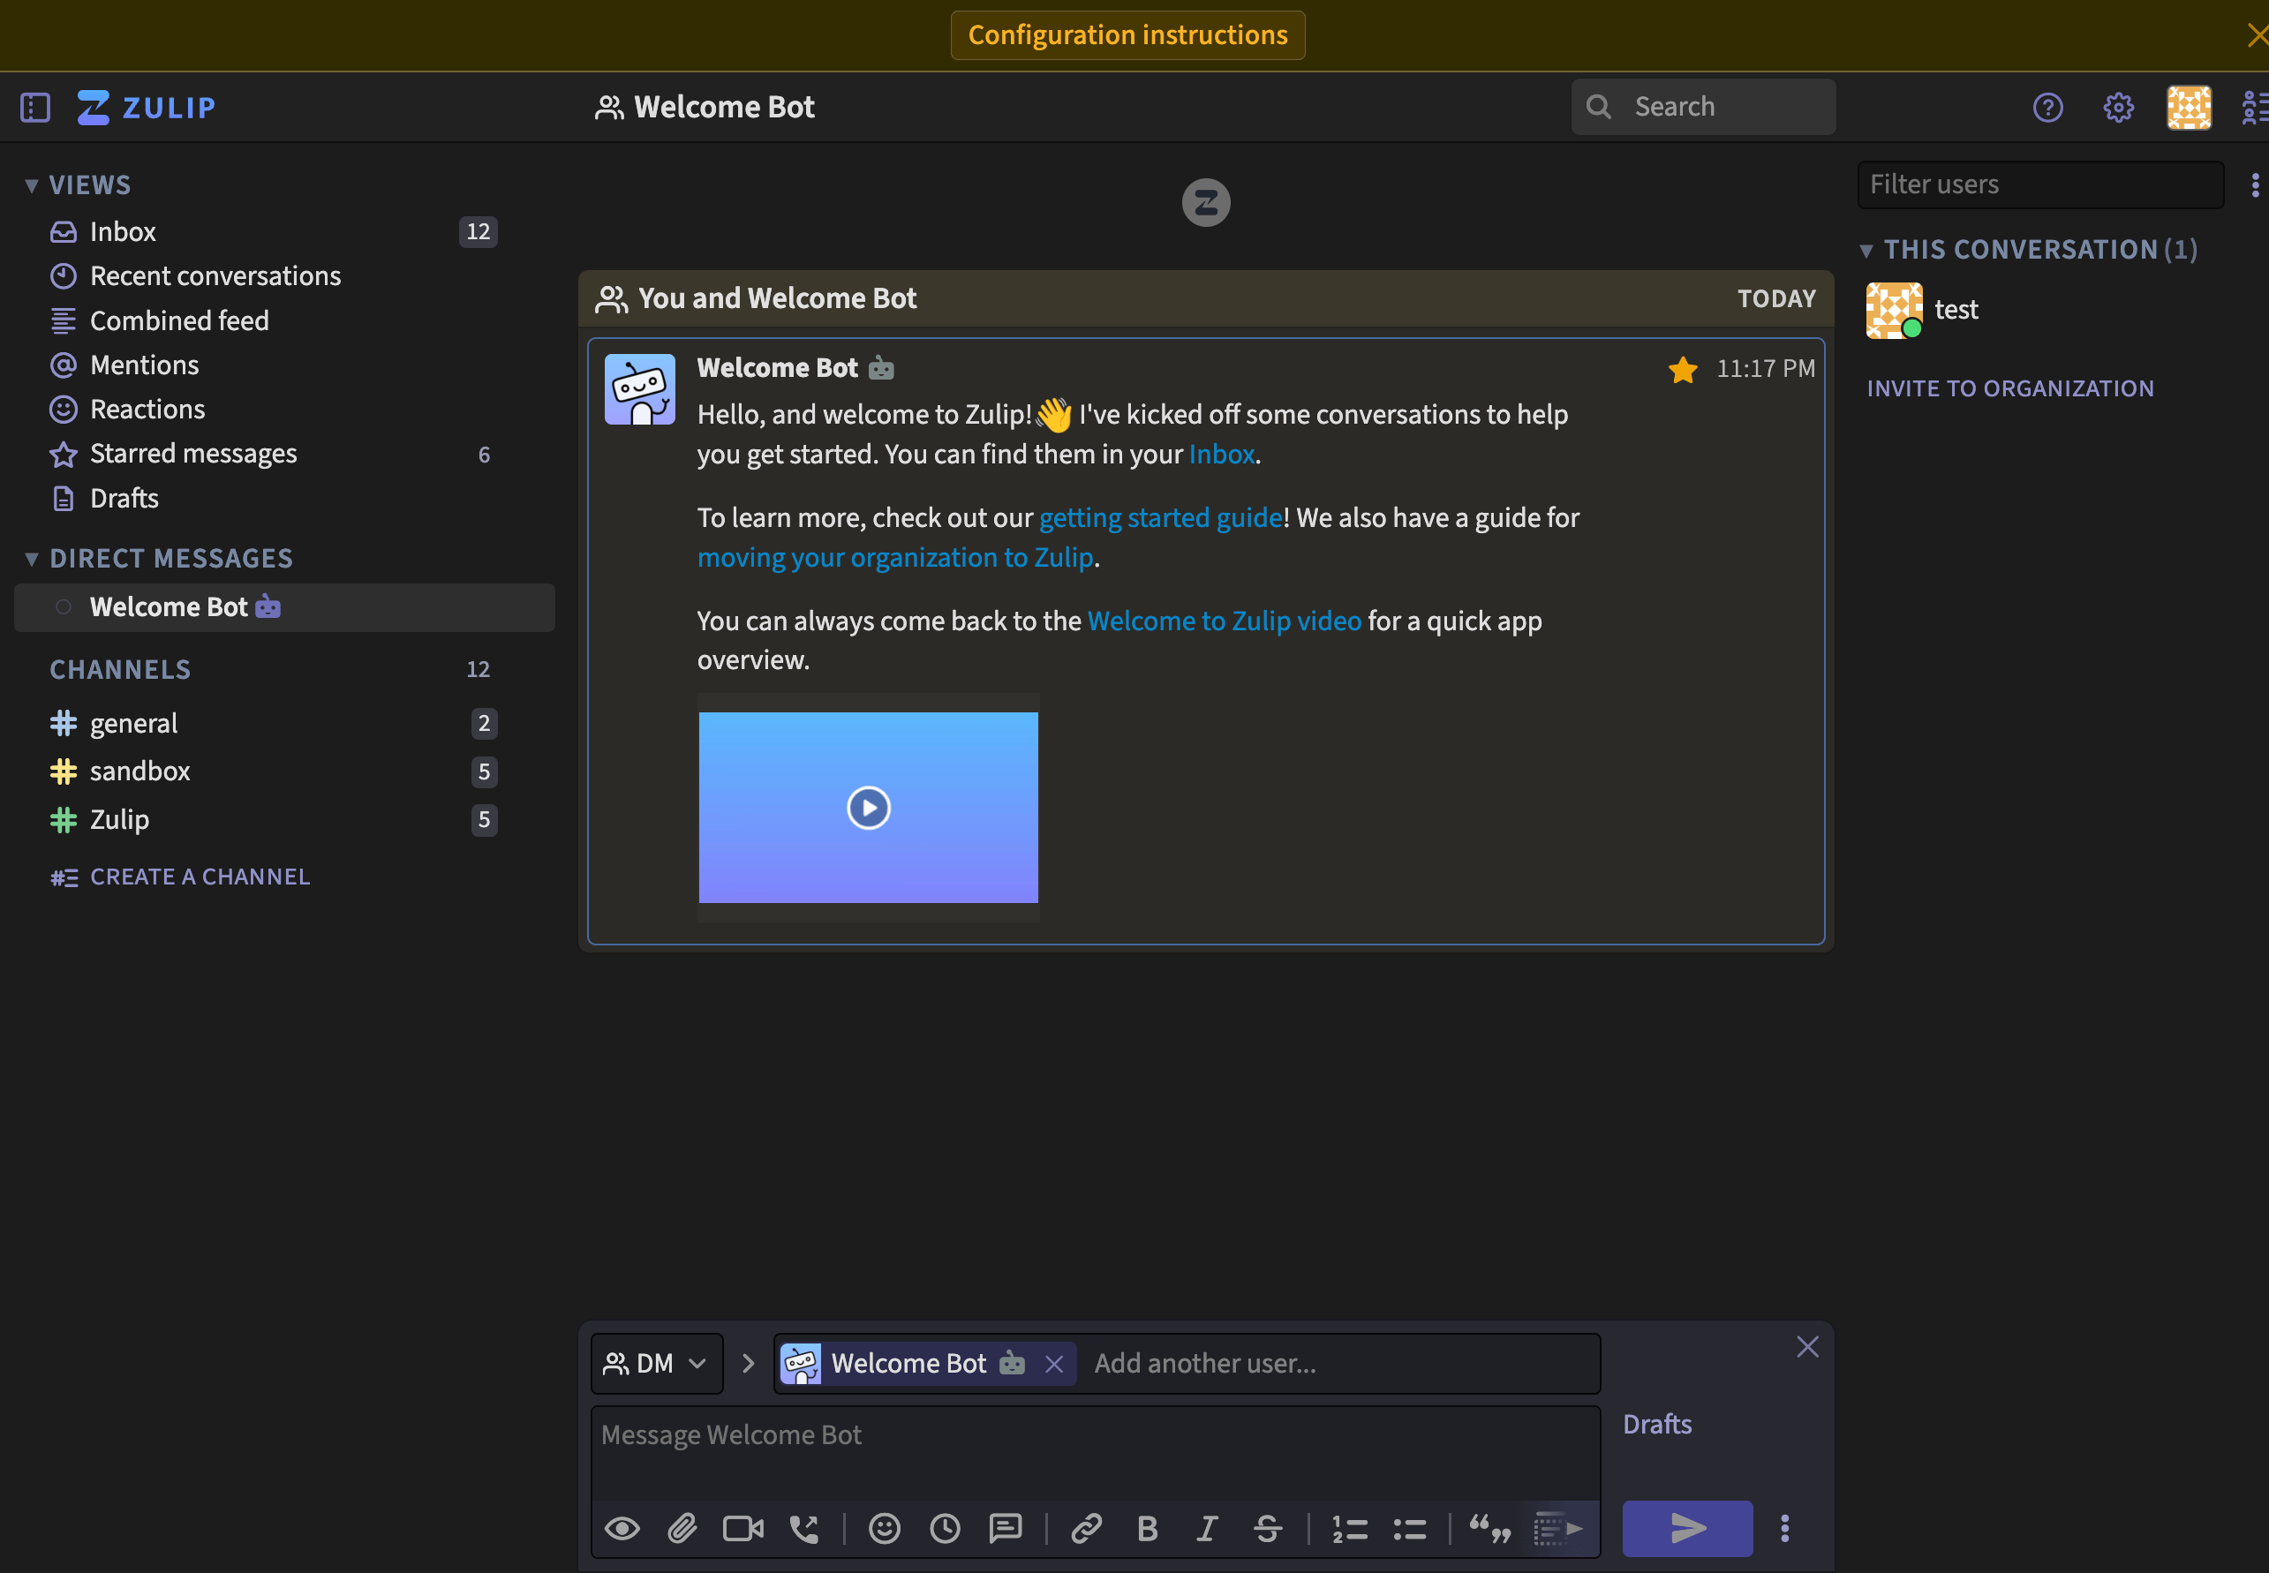Insert a quote block
2269x1573 pixels.
point(1490,1529)
